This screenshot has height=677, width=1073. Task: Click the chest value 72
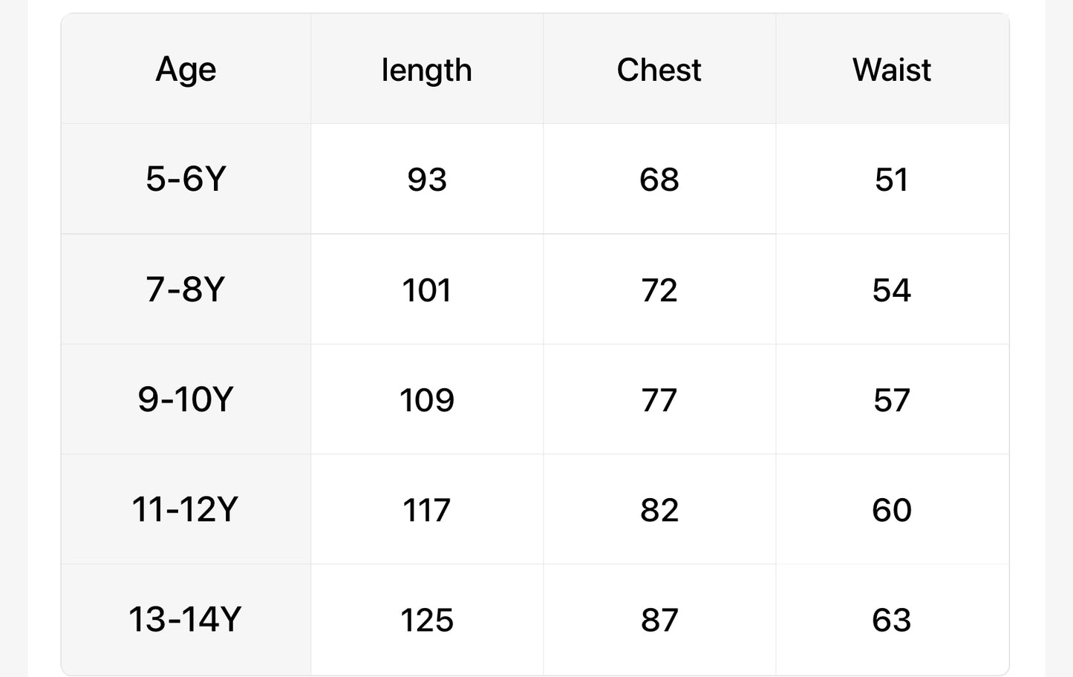(x=659, y=290)
